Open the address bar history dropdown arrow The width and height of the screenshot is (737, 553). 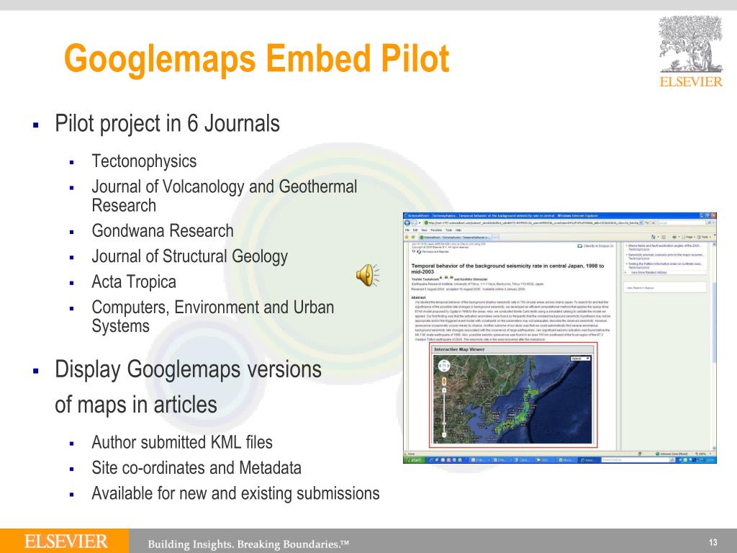[641, 222]
